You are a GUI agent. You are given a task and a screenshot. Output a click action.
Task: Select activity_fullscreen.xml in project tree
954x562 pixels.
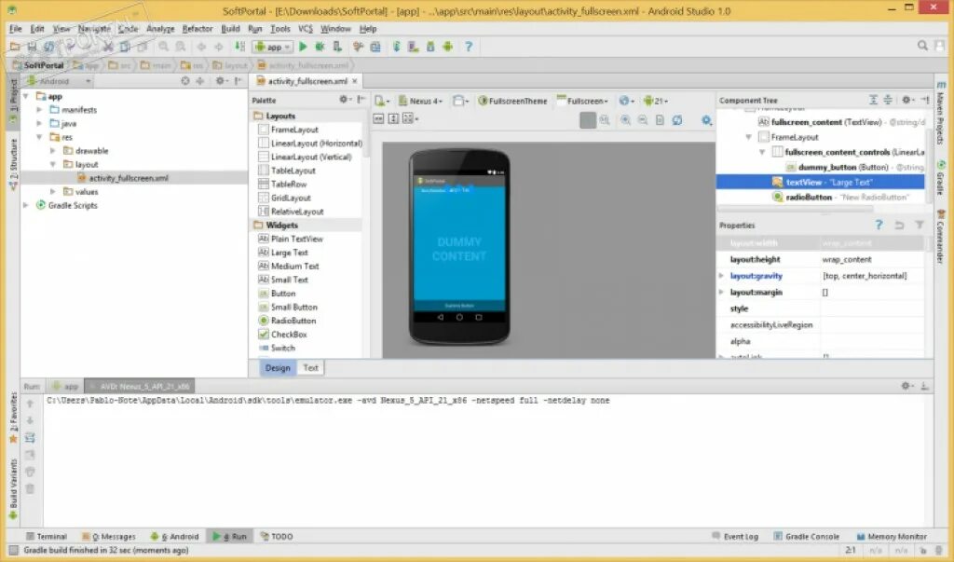(123, 178)
